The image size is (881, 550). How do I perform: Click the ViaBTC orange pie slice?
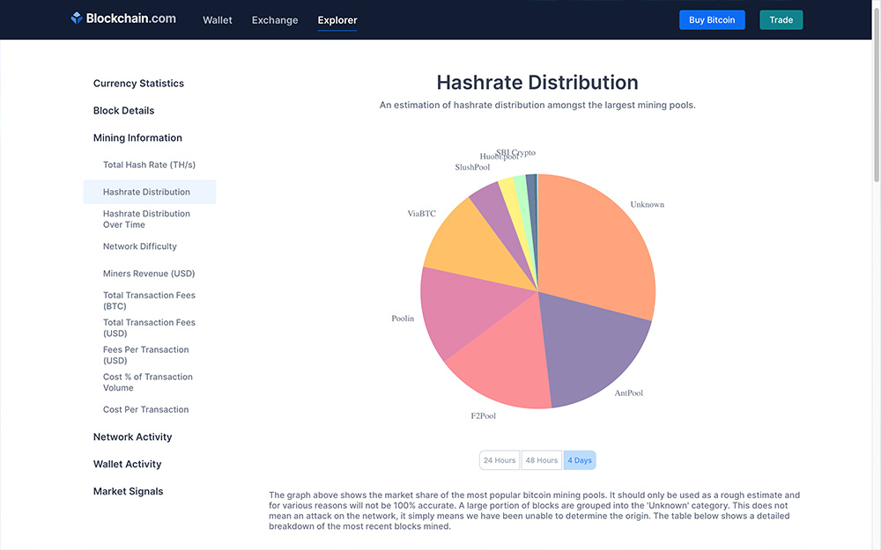478,247
